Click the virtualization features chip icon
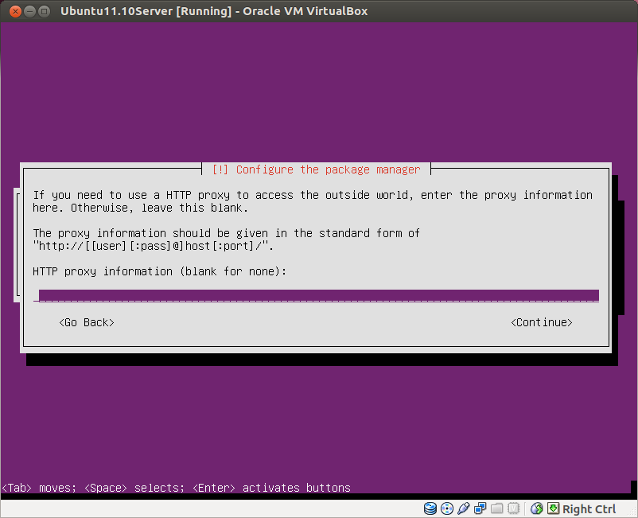 513,508
